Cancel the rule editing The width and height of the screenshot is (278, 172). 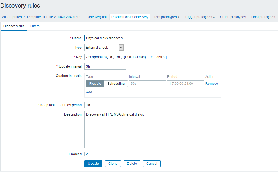coord(152,163)
